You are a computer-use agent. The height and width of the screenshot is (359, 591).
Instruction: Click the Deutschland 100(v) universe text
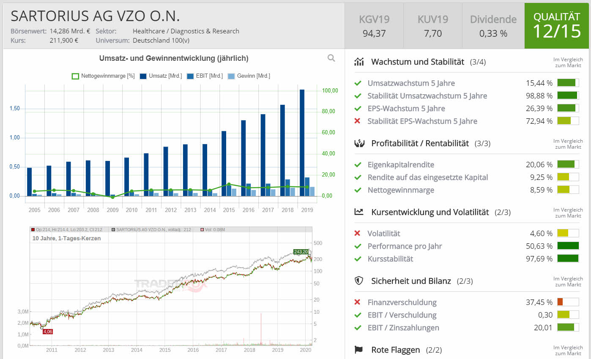point(161,41)
